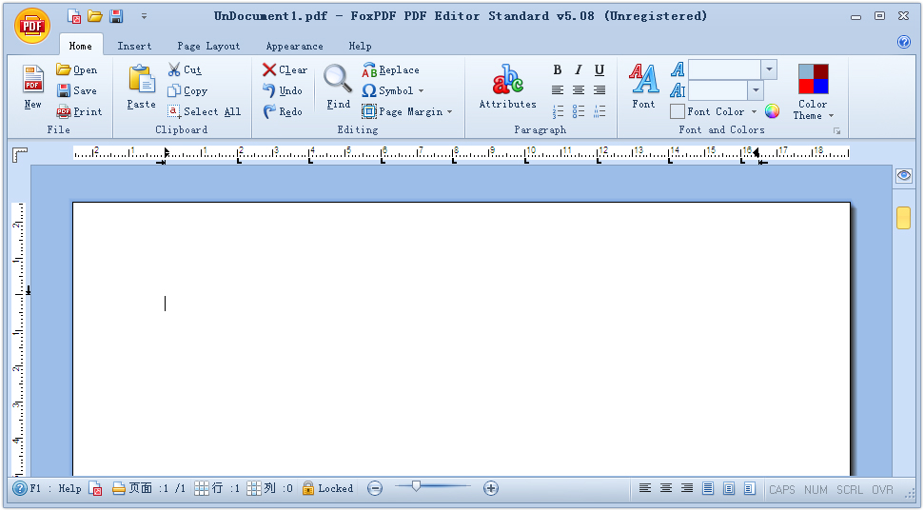
Task: Click status bar center align button
Action: coord(666,488)
